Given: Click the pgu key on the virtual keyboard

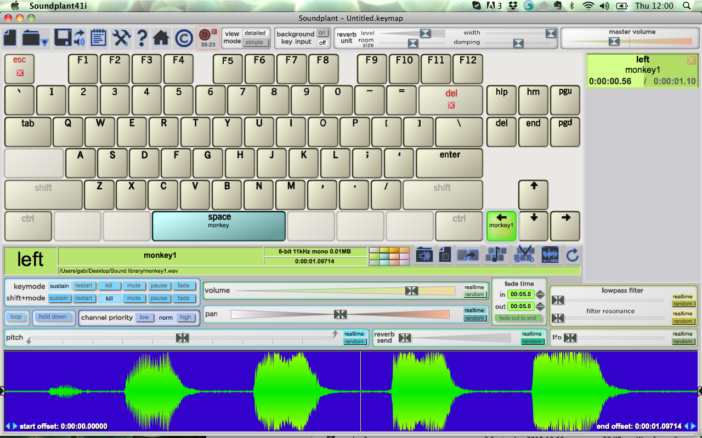Looking at the screenshot, I should [x=565, y=100].
